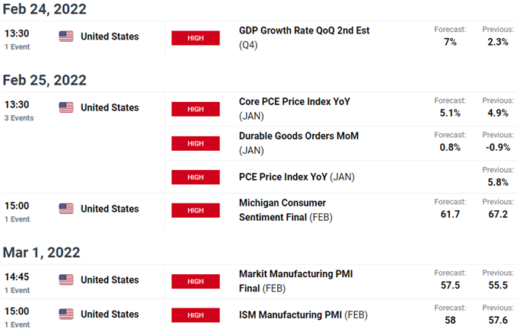
Task: Select the HIGH badge beside ISM Manufacturing PMI
Action: (196, 315)
